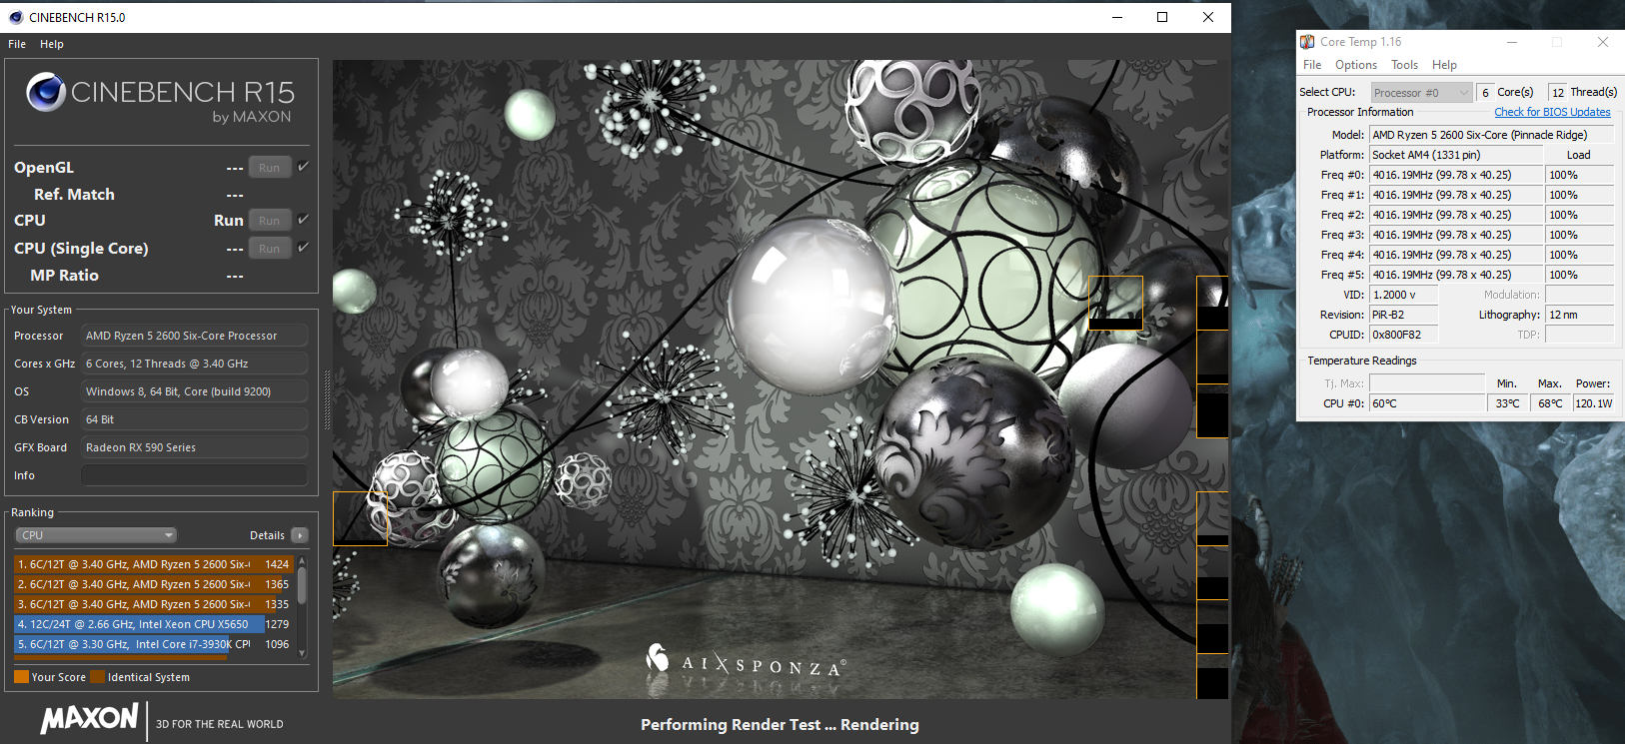Open ranking Details with the arrow icon
Image resolution: width=1625 pixels, height=744 pixels.
[x=299, y=535]
